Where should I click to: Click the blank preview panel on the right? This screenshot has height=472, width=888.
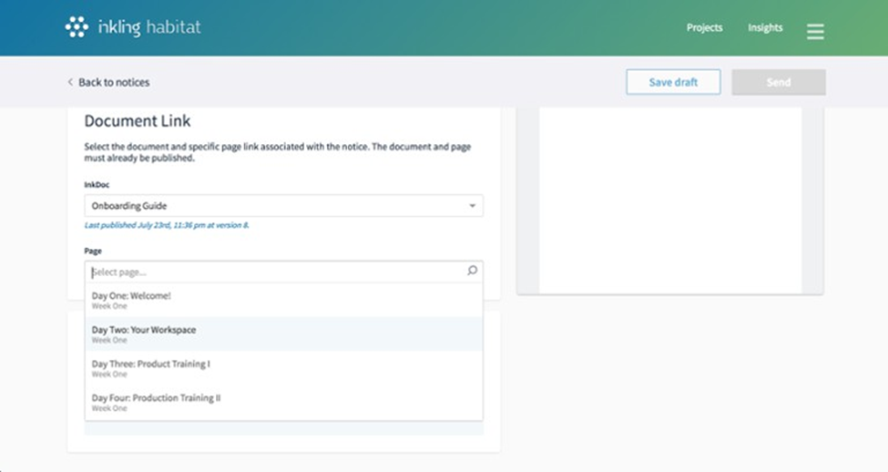click(669, 200)
